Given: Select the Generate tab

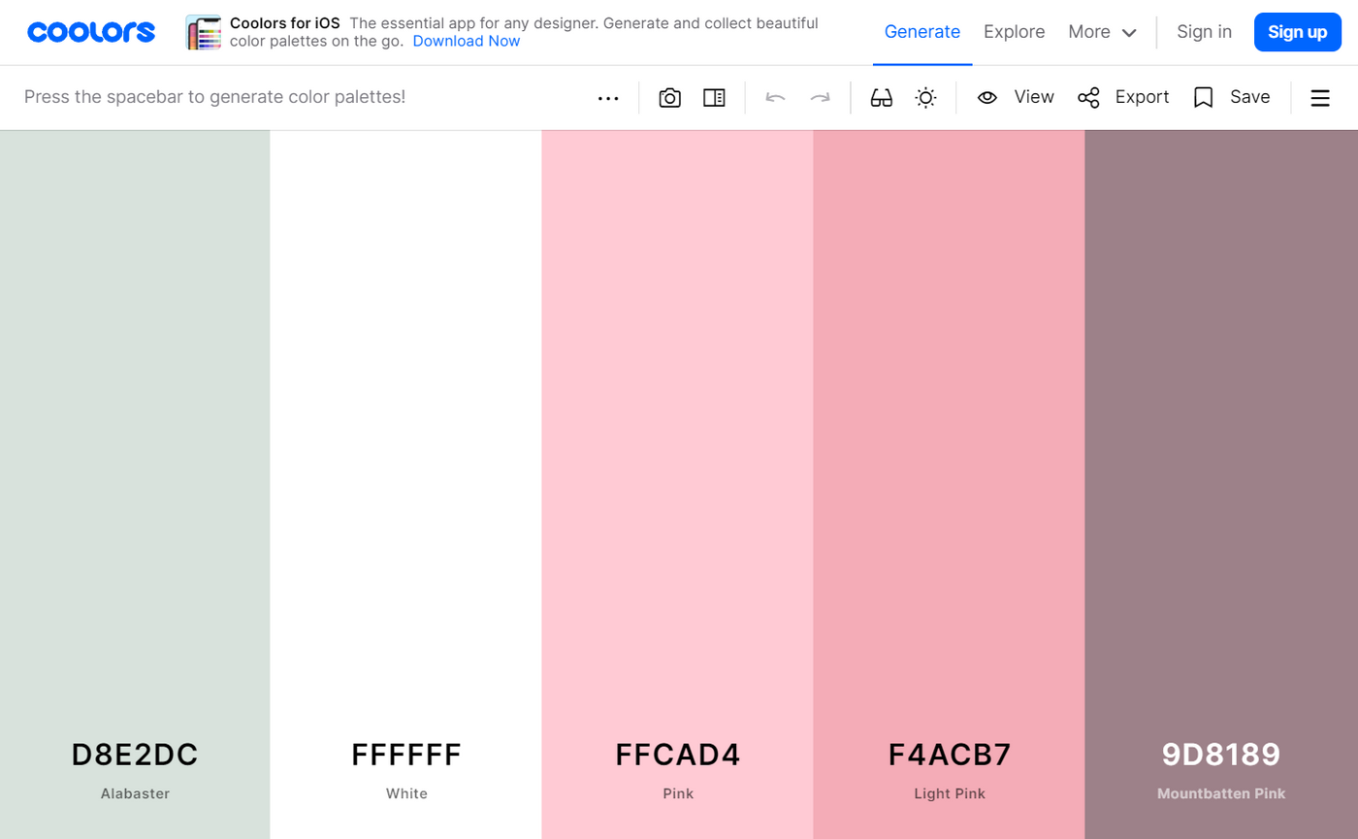Looking at the screenshot, I should (921, 32).
